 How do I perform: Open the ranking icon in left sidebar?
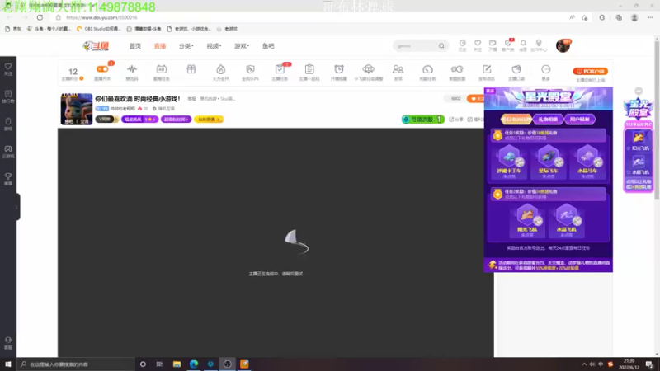tap(8, 96)
